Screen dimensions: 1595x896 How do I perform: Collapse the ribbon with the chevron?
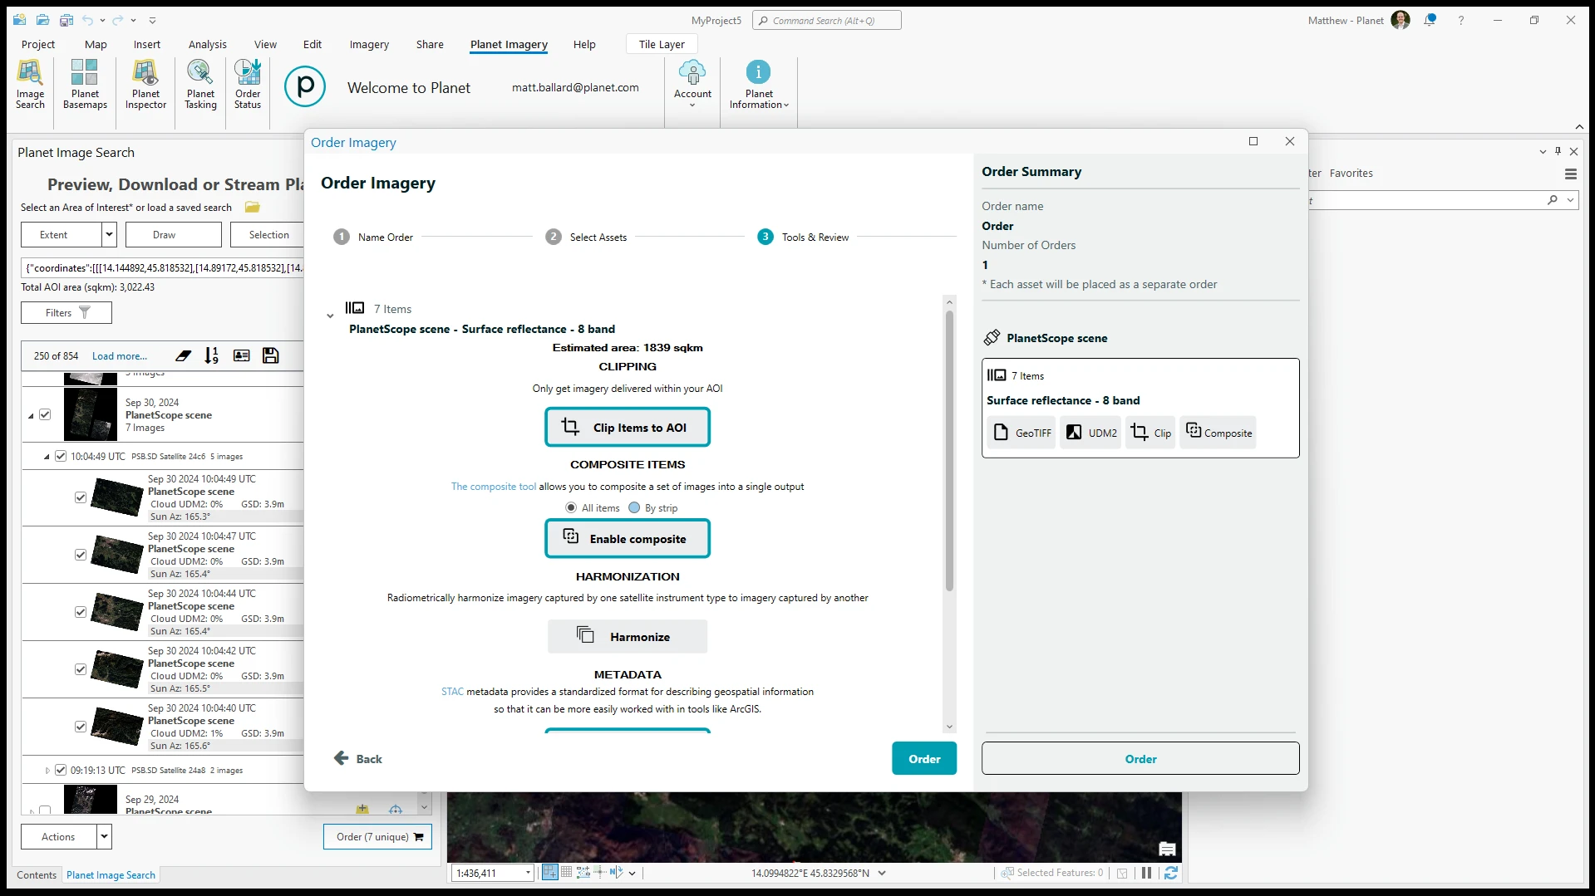[1579, 126]
